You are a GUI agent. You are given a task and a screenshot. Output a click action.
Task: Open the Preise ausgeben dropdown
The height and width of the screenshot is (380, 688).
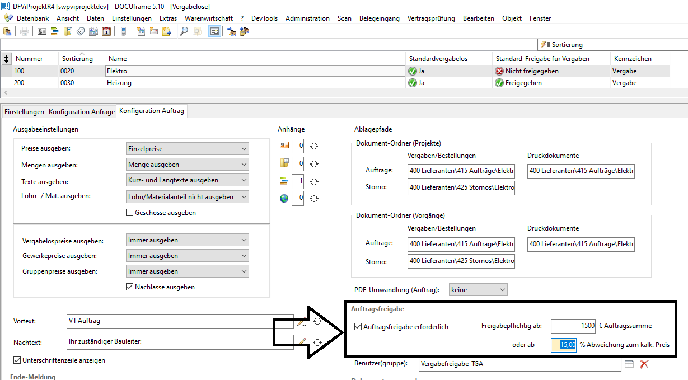point(188,149)
